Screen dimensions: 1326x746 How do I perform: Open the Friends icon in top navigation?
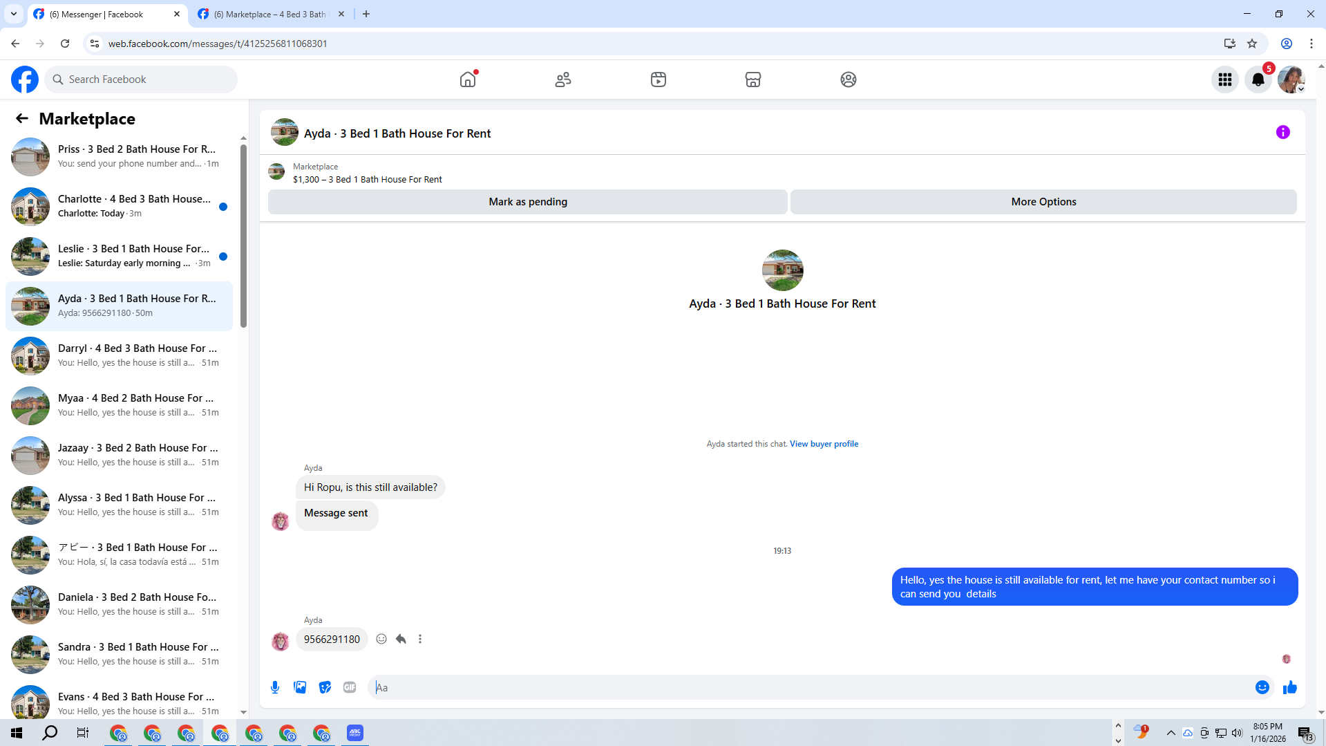tap(563, 80)
